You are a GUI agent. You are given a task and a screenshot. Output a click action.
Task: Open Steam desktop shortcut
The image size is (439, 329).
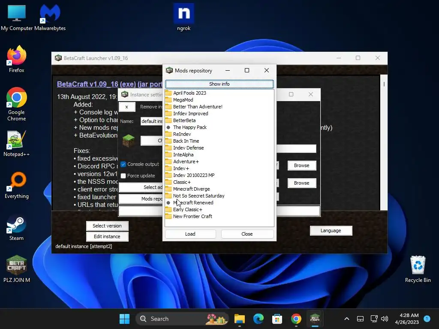coord(17,228)
